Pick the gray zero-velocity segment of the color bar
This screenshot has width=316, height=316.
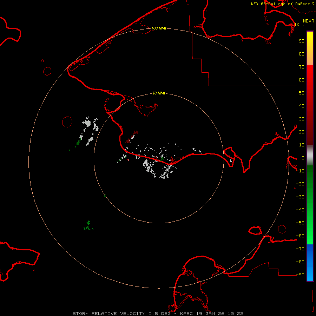(x=310, y=156)
